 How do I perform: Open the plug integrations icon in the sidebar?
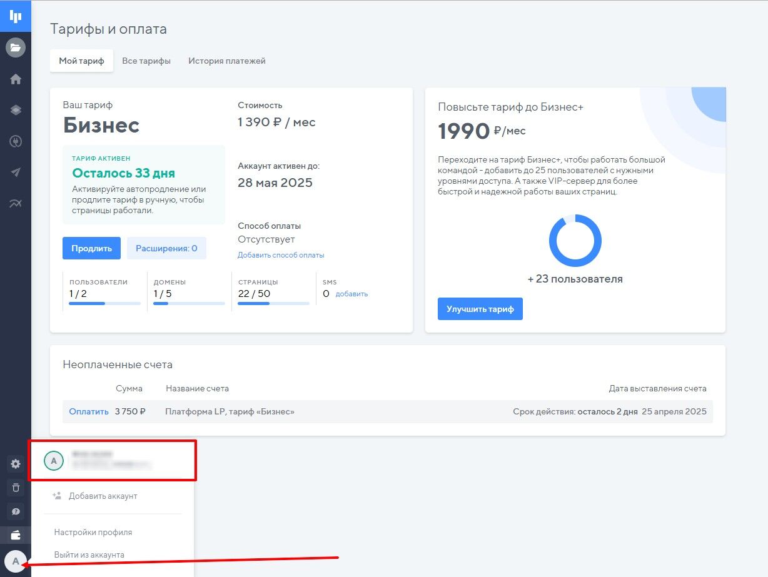pyautogui.click(x=16, y=142)
